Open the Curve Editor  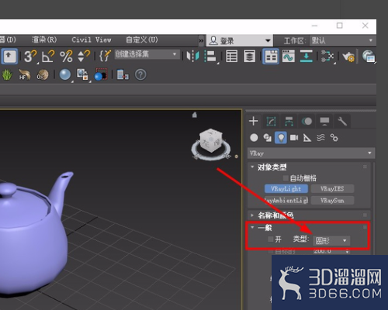(x=289, y=56)
